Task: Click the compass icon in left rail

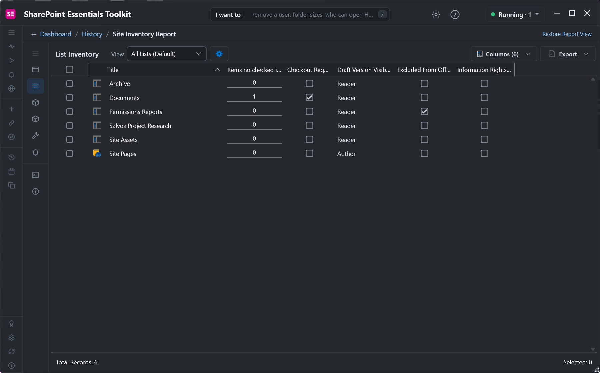Action: 12,137
